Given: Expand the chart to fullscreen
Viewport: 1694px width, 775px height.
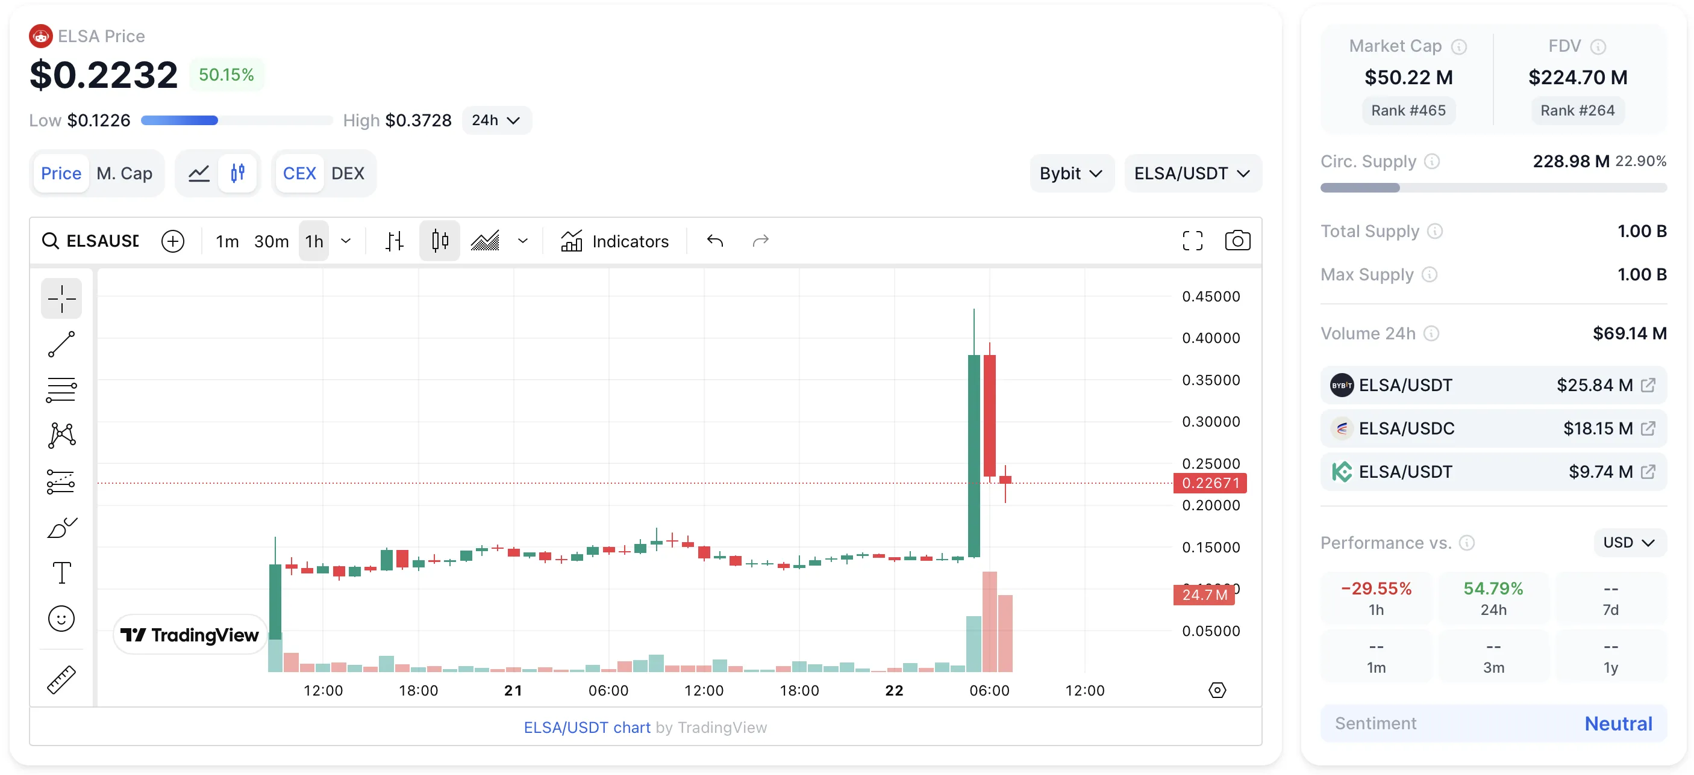Looking at the screenshot, I should coord(1193,240).
